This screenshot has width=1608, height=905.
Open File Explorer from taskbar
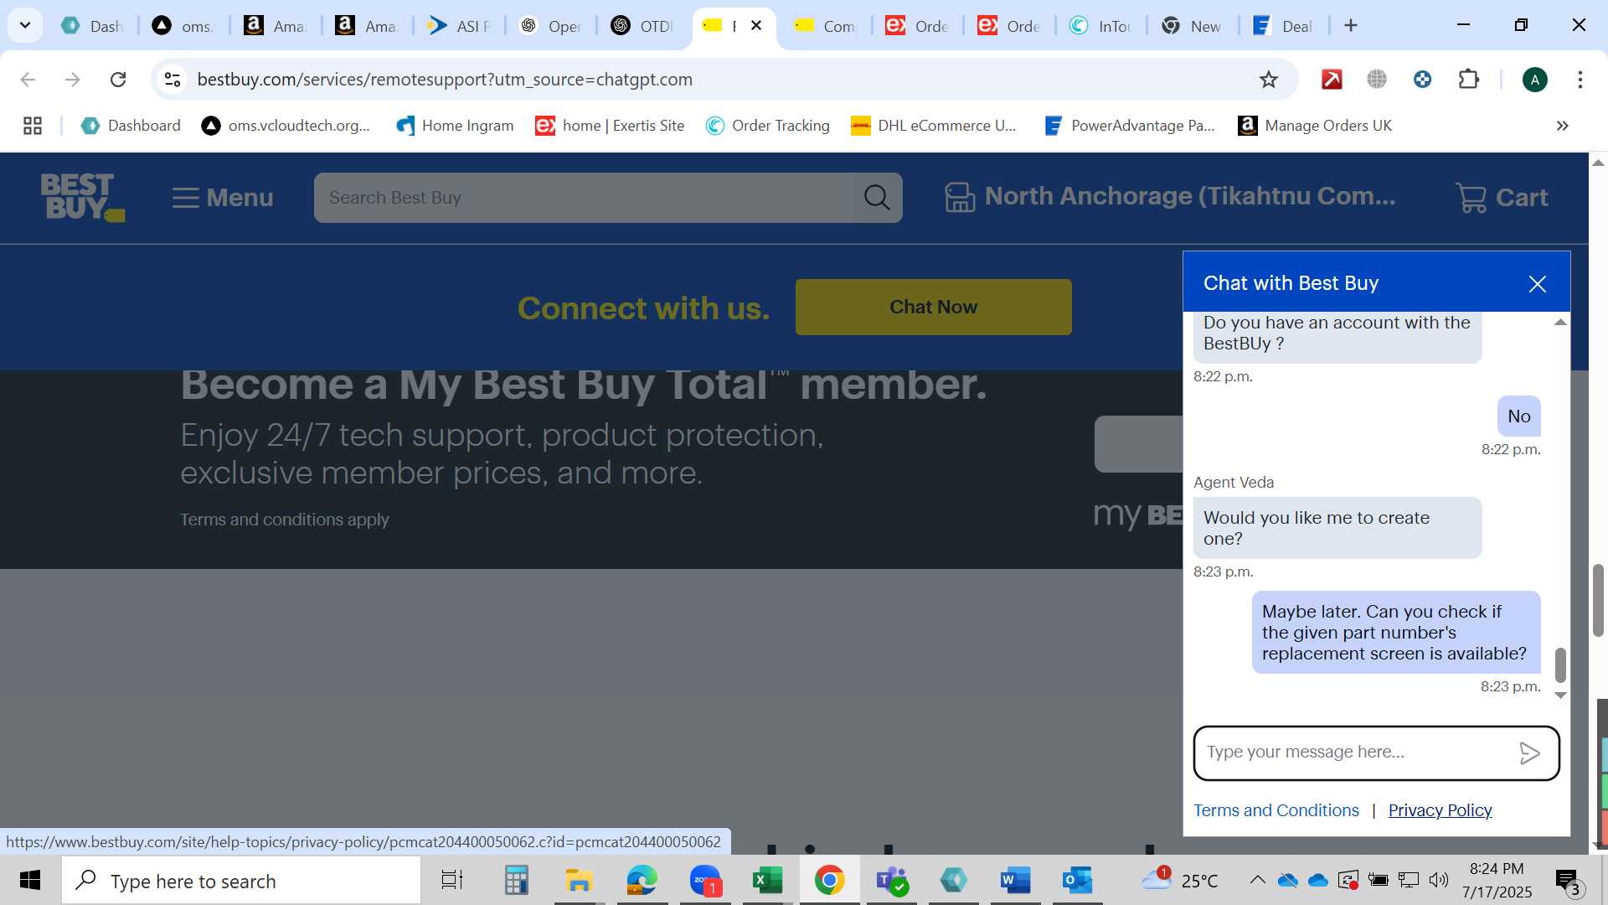point(578,881)
